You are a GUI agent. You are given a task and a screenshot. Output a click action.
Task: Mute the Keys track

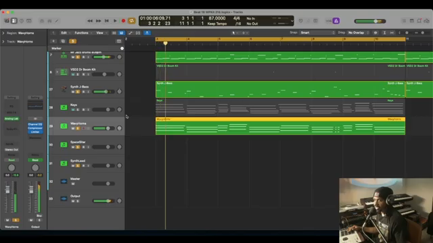(73, 109)
